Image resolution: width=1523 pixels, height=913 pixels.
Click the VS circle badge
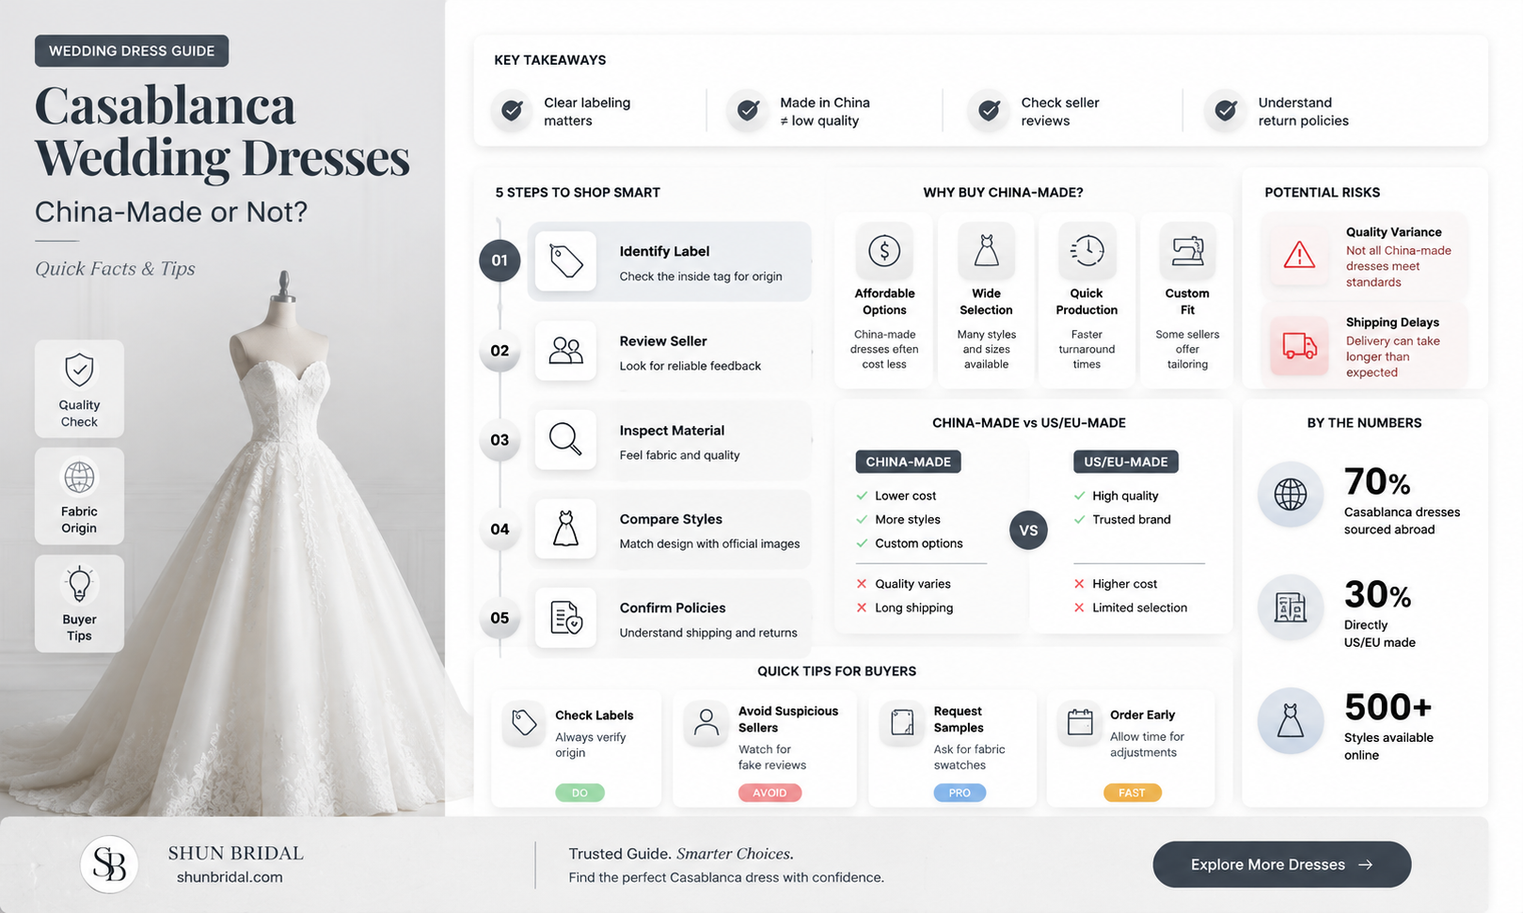(x=1028, y=530)
